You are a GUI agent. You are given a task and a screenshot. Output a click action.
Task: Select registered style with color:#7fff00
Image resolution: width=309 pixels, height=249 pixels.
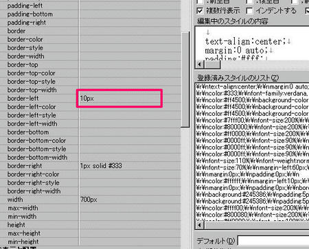[x=253, y=120]
